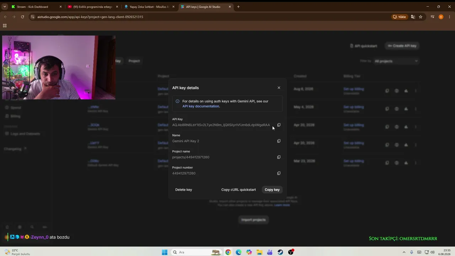Viewport: 455px width, 256px height.
Task: Open Microsoft Teams from taskbar
Action: [x=270, y=252]
